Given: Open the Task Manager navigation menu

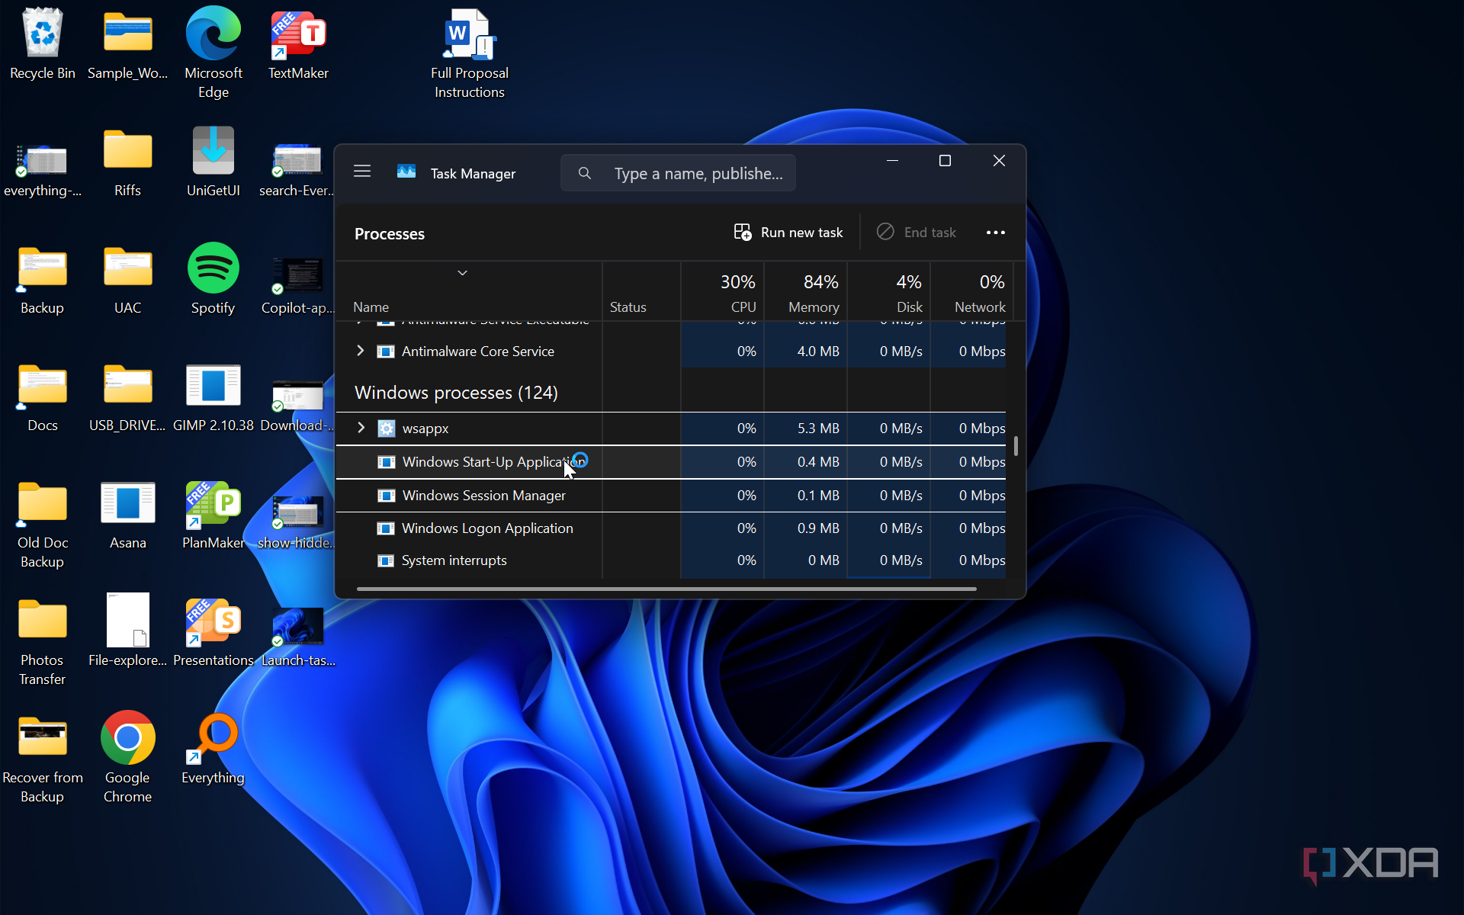Looking at the screenshot, I should (362, 172).
